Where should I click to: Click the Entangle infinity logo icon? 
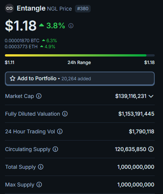point(9,8)
